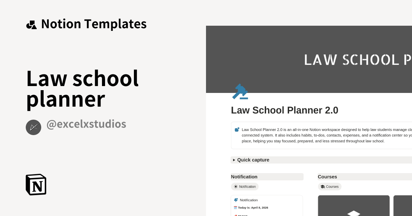Switch to the Courses section header

[328, 177]
